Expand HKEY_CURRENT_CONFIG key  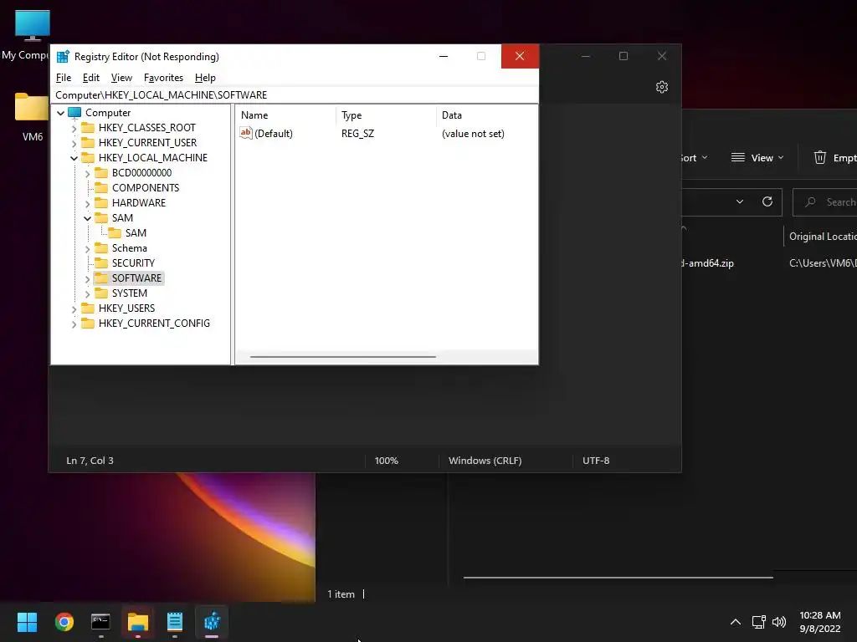(x=74, y=324)
